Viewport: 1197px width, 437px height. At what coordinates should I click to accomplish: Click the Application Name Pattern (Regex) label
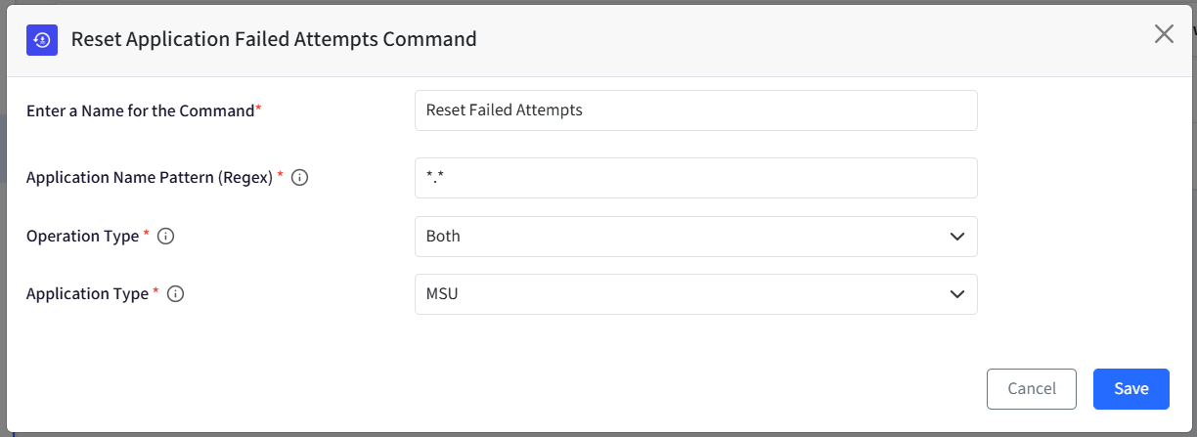(x=150, y=178)
